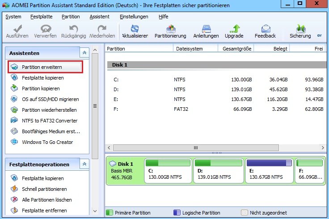
Task: Open the Assistent menu
Action: click(99, 17)
